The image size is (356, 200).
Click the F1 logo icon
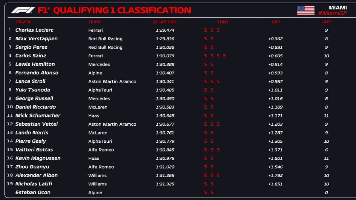pos(23,10)
